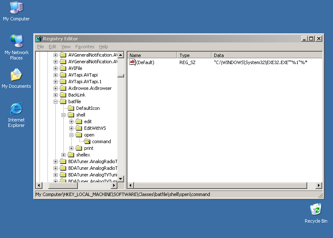Click the tree pane scroll down arrow
This screenshot has height=238, width=333.
pos(121,179)
